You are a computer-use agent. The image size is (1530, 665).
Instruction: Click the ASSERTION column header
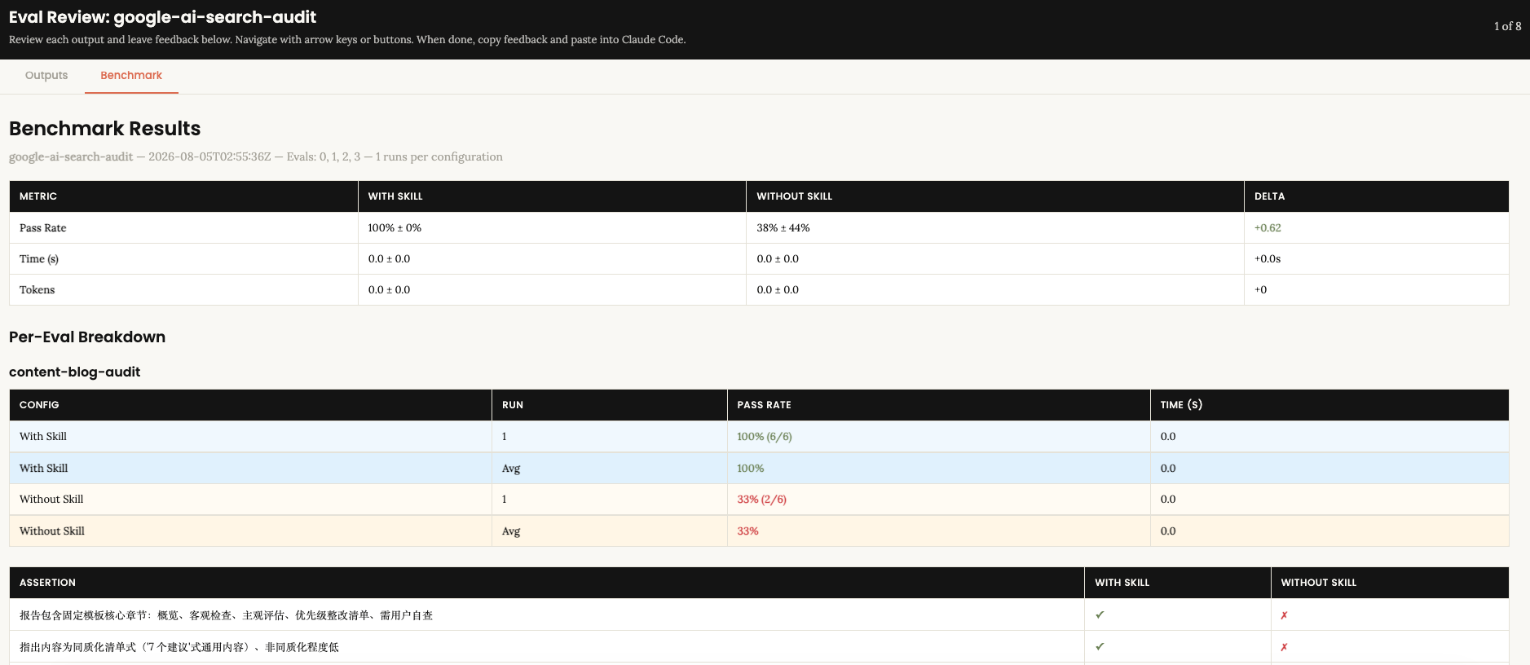pos(47,583)
